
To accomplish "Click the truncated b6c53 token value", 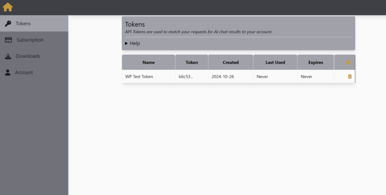I will (186, 77).
